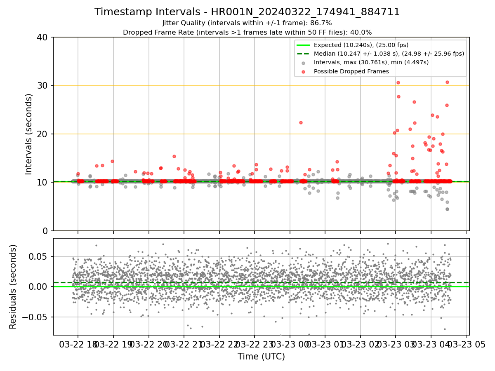Click the x-axis tick label "03-23 05"
Image resolution: width=495 pixels, height=371 pixels.
click(466, 344)
